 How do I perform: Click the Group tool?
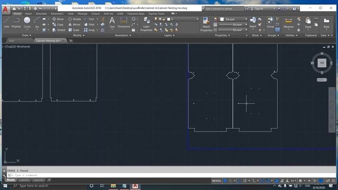coord(270,22)
